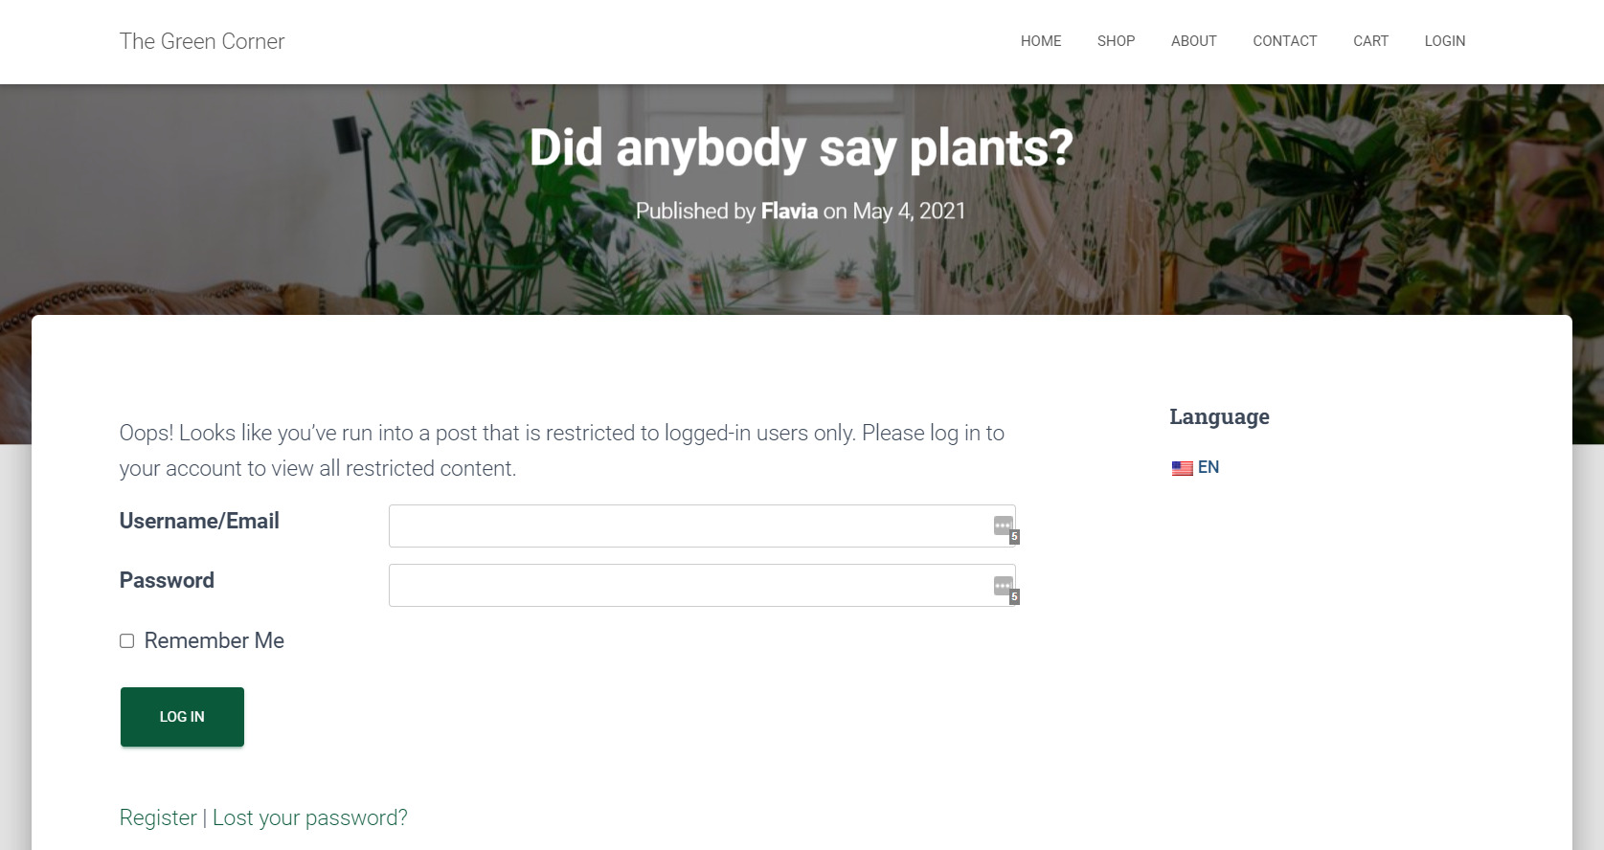This screenshot has width=1604, height=850.
Task: Click the LOG IN button
Action: click(182, 717)
